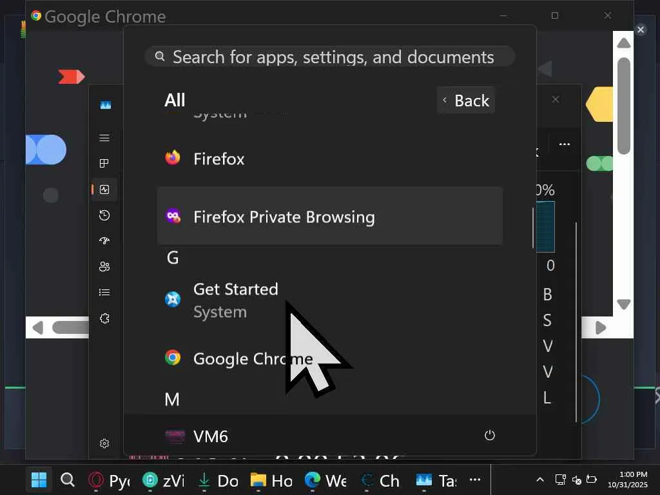
Task: Click the VM6 user account entry
Action: [x=197, y=436]
